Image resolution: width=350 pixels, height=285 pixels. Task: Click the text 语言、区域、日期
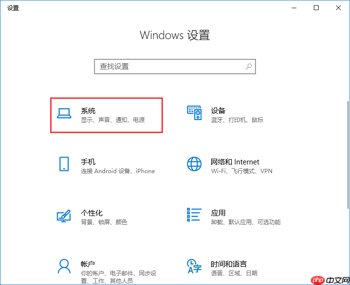234,273
